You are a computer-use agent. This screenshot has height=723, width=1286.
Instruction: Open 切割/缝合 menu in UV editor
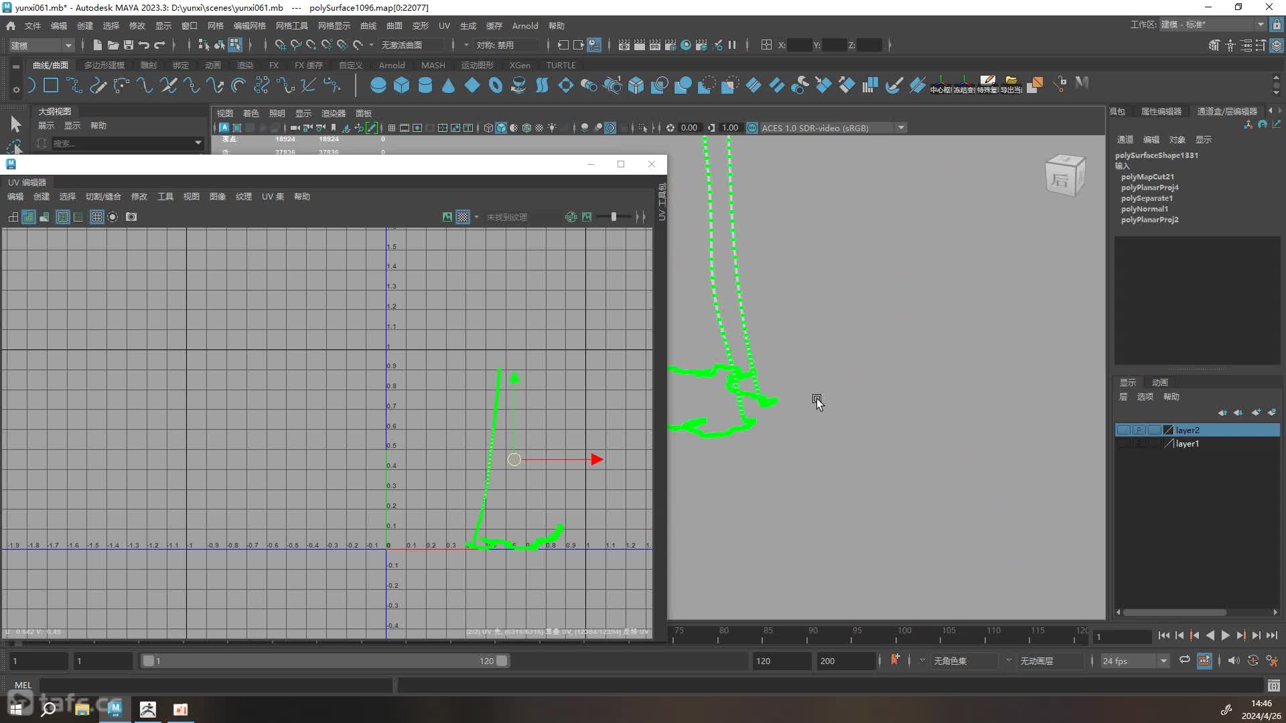coord(103,196)
